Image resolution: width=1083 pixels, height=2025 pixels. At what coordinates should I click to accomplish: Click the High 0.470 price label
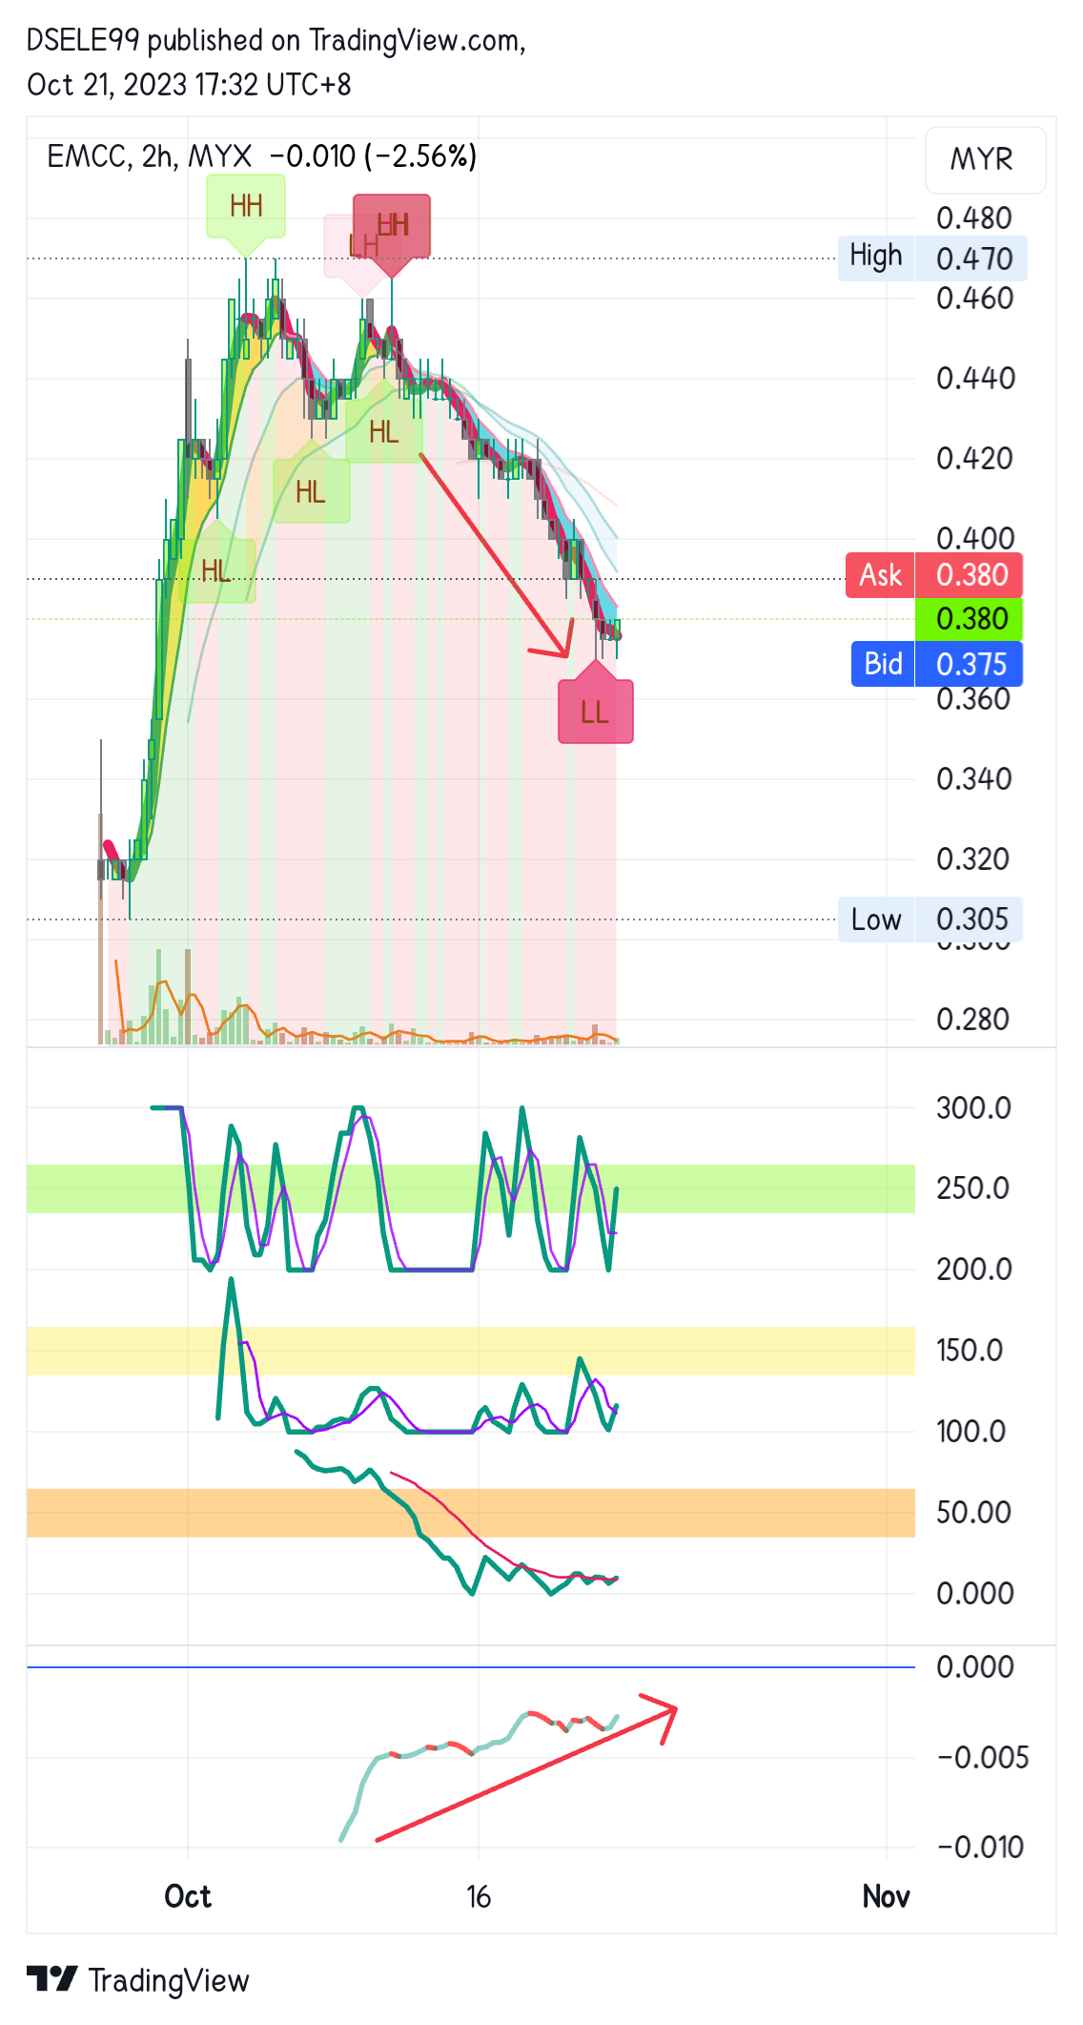[x=932, y=258]
